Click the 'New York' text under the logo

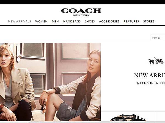(x=81, y=15)
